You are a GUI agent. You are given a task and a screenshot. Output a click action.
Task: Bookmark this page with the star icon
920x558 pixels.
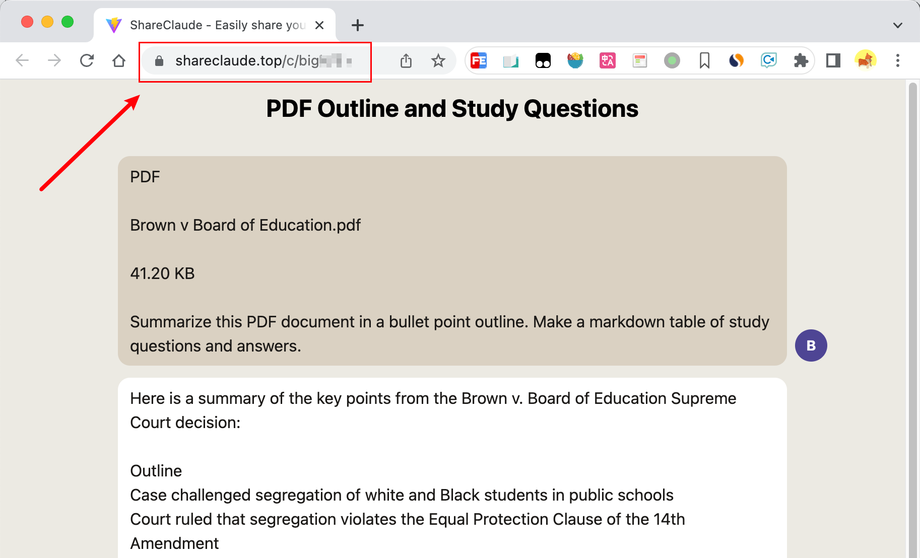click(x=438, y=61)
